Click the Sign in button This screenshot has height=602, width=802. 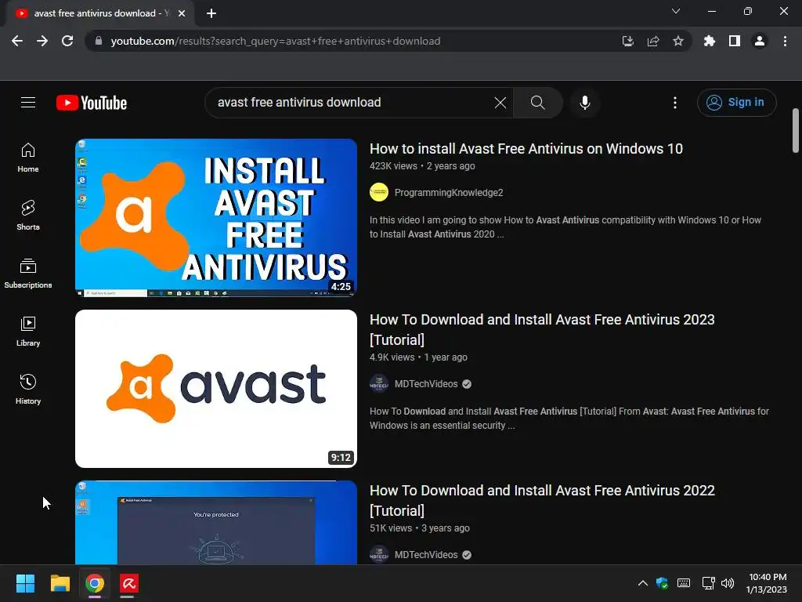[x=736, y=103]
